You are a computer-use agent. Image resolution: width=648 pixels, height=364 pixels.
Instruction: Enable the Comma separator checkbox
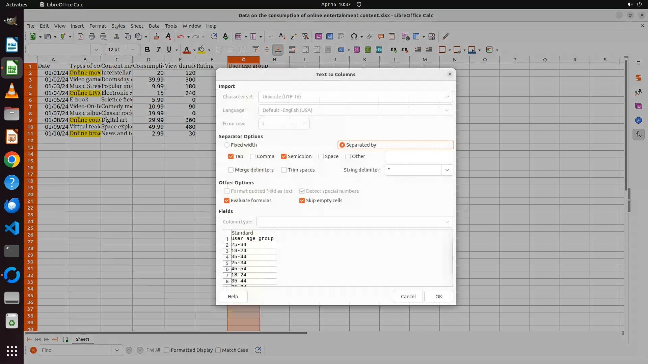coord(253,156)
